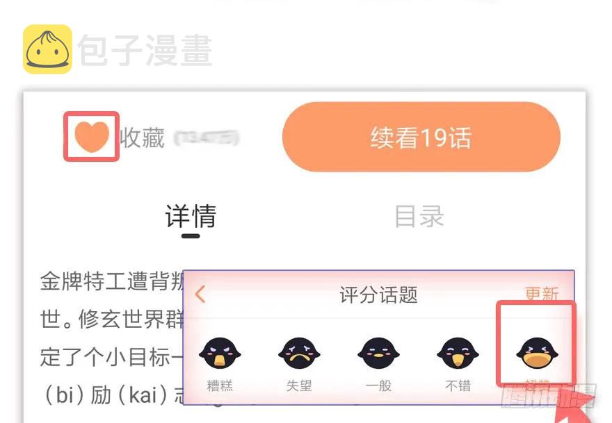Click the 糟糕 rating label
This screenshot has width=612, height=423.
(x=220, y=385)
